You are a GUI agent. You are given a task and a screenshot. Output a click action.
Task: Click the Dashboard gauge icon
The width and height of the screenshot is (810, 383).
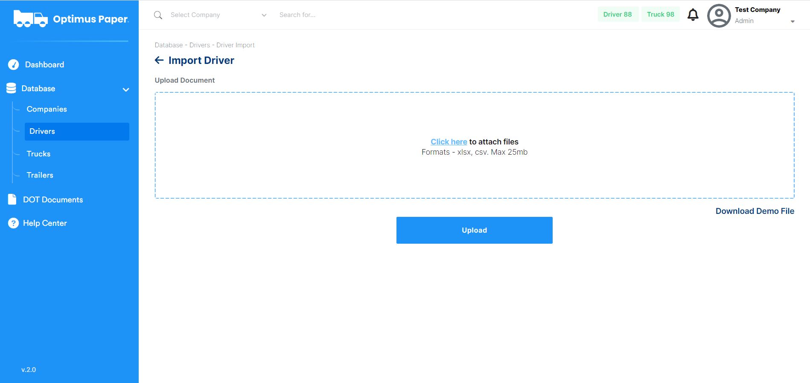pyautogui.click(x=14, y=65)
